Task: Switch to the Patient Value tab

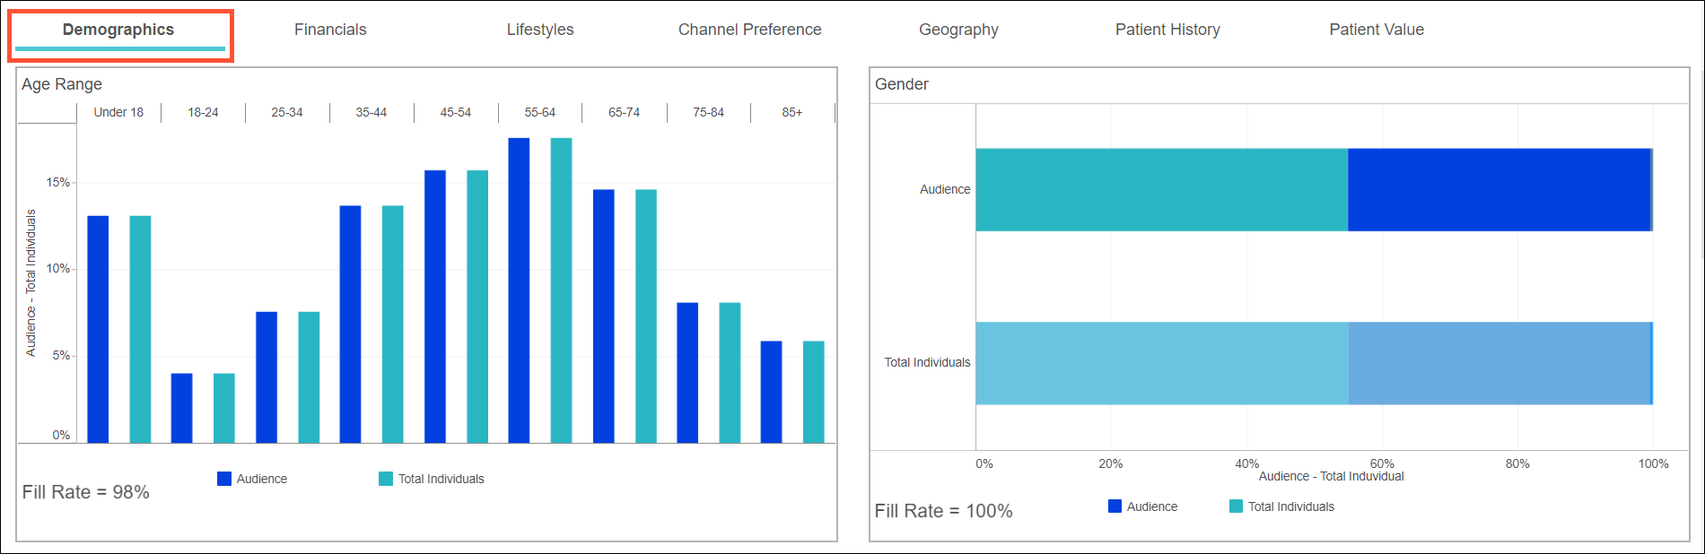Action: (x=1376, y=30)
